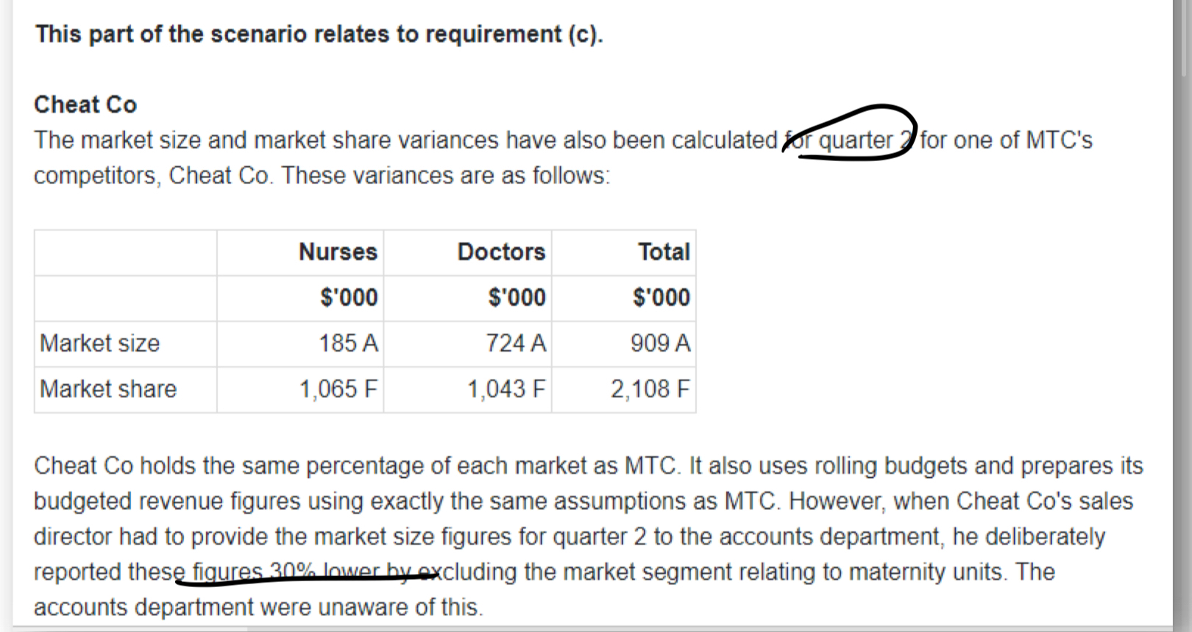
Task: Click the 'This part of the scenario' heading
Action: 319,34
